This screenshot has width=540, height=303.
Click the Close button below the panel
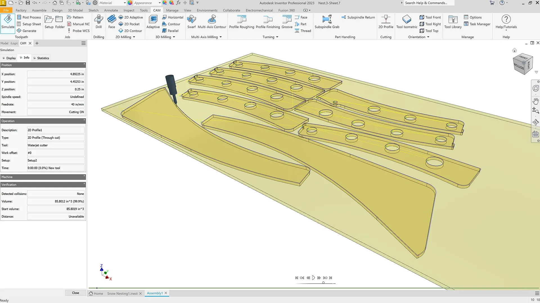tap(75, 293)
